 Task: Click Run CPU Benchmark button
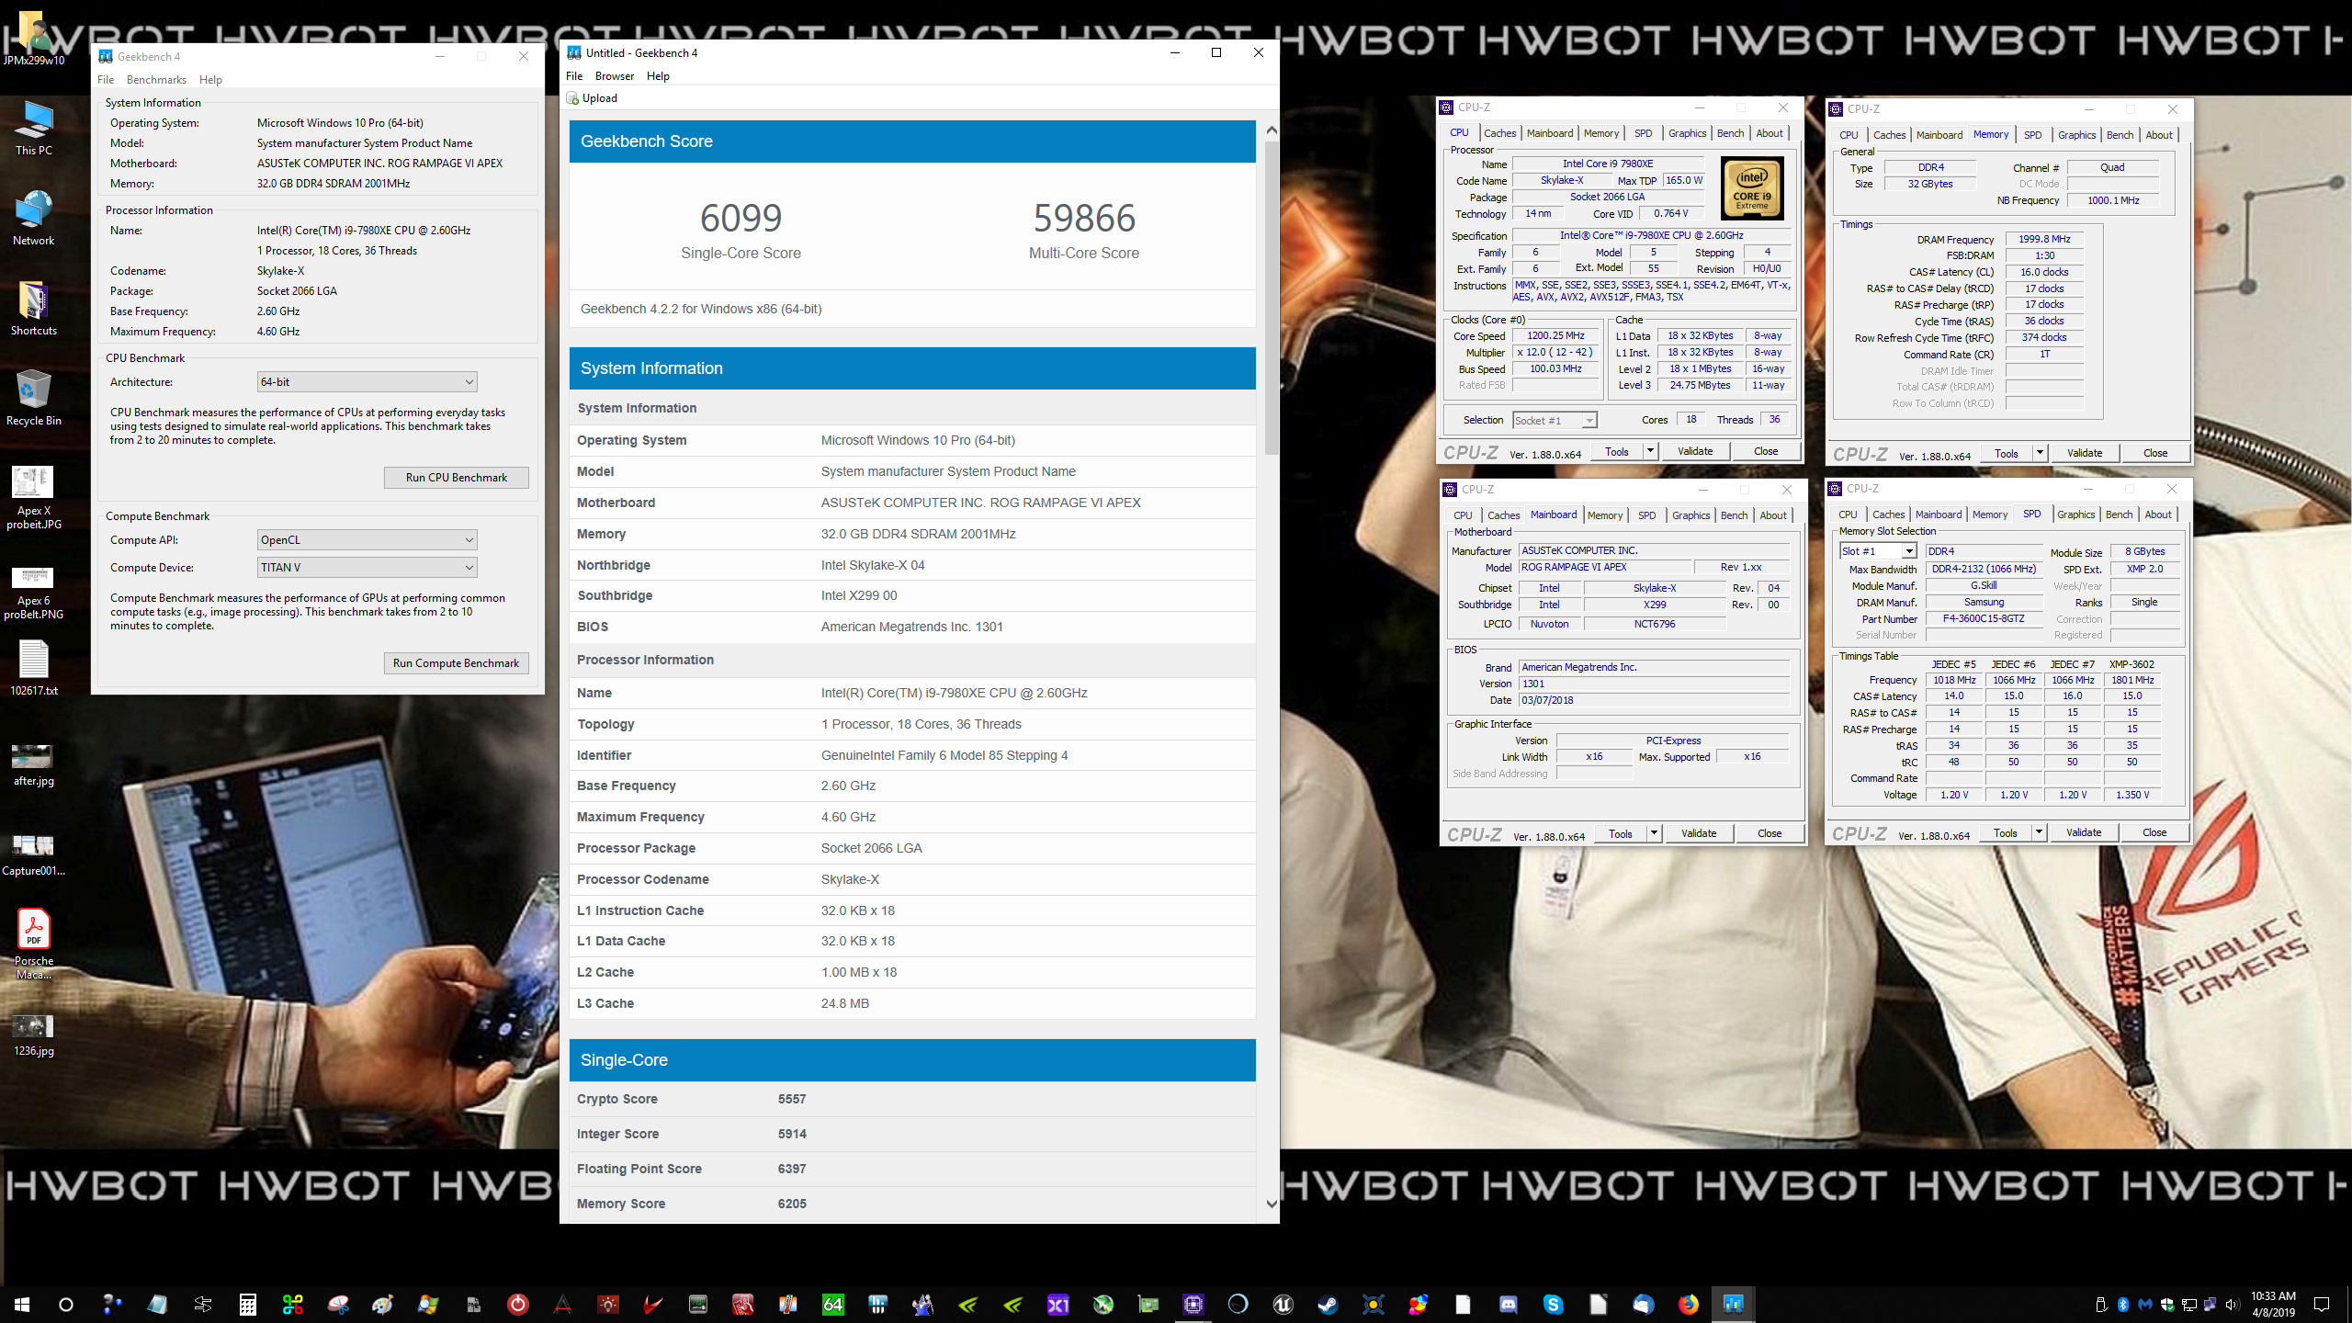pyautogui.click(x=457, y=478)
